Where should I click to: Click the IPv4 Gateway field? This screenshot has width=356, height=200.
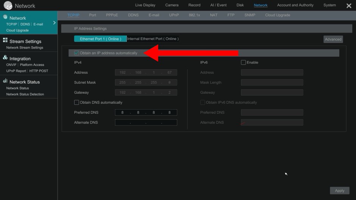146,92
